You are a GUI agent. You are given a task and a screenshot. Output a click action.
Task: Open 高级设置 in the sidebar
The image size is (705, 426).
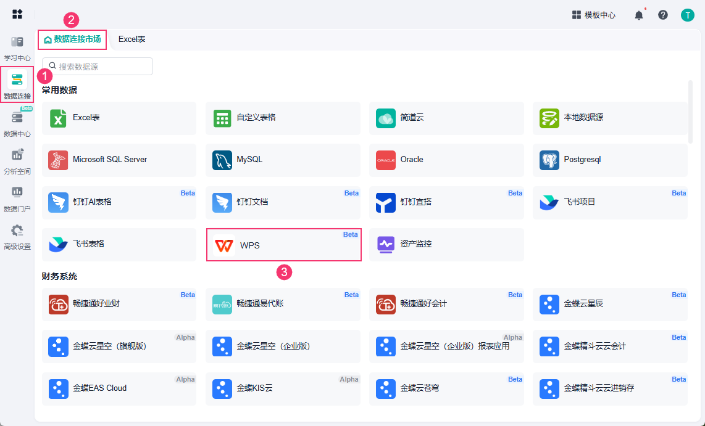tap(17, 237)
